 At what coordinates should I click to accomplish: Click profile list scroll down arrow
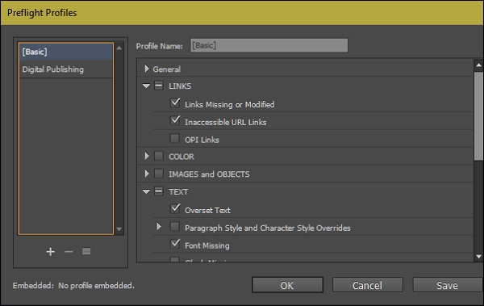coord(119,229)
